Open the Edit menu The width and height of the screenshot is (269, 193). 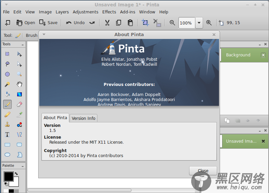click(x=17, y=12)
